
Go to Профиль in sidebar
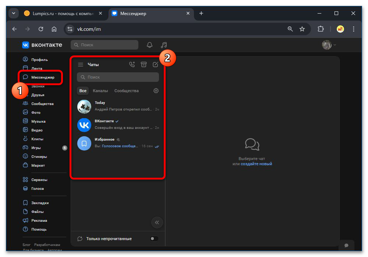(39, 59)
